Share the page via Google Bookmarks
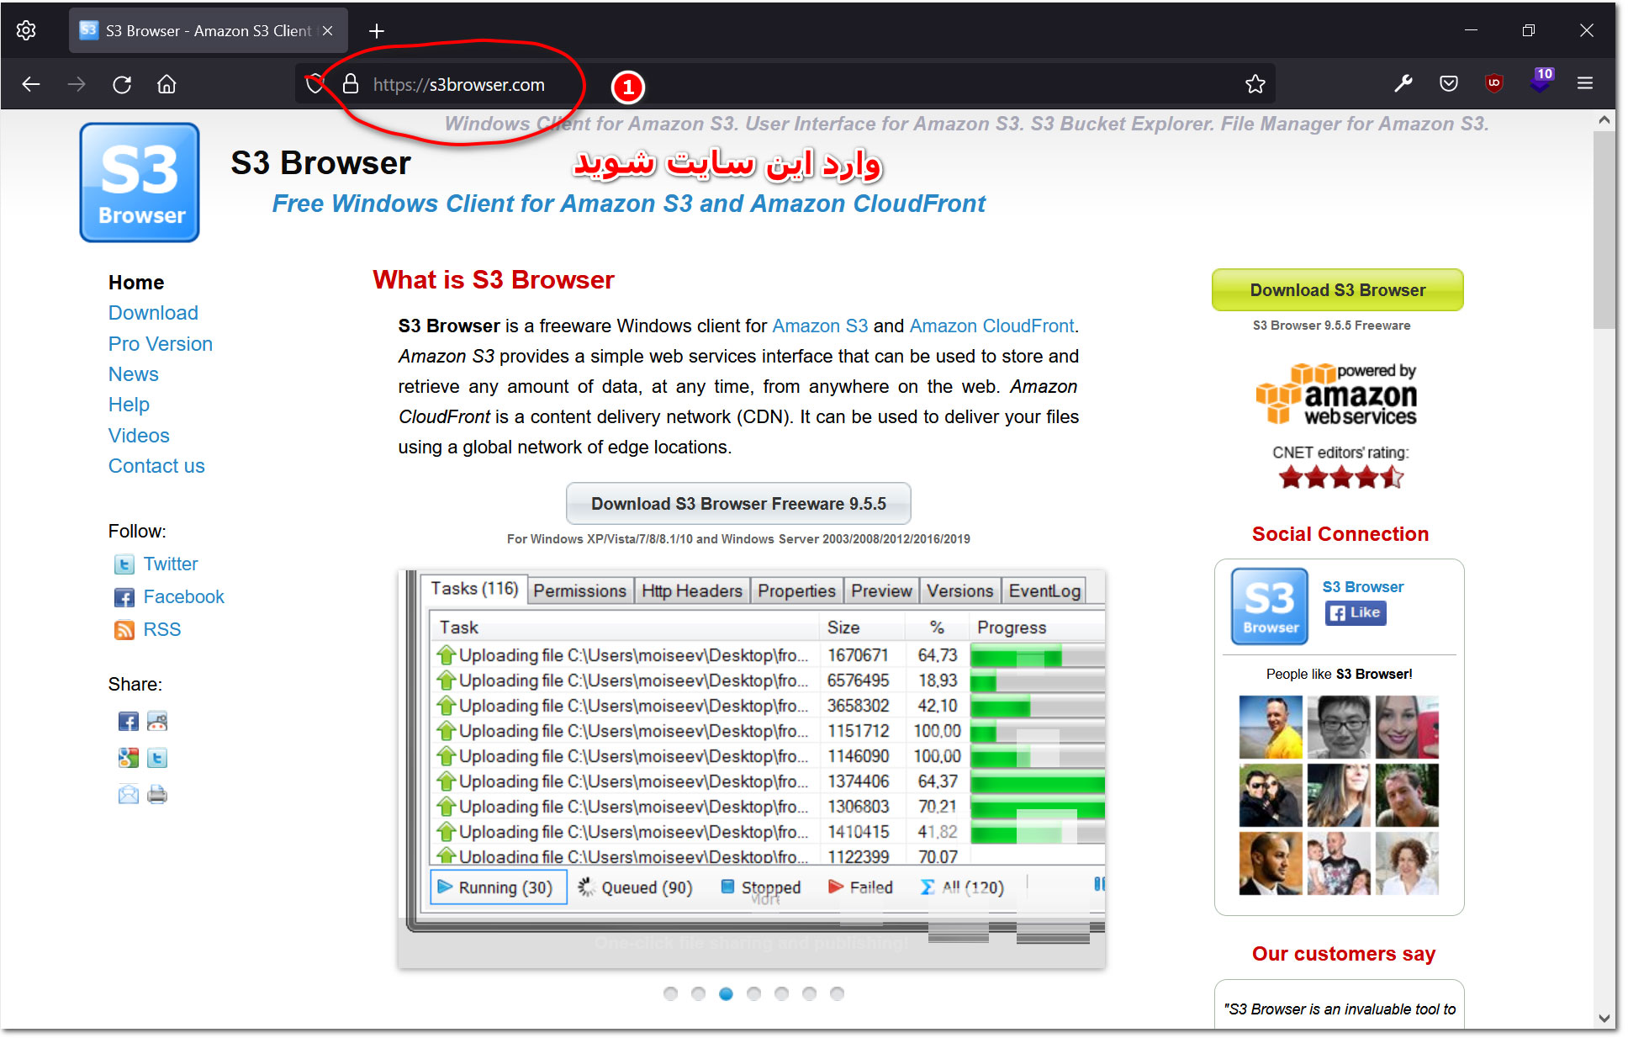This screenshot has height=1038, width=1628. (x=128, y=757)
